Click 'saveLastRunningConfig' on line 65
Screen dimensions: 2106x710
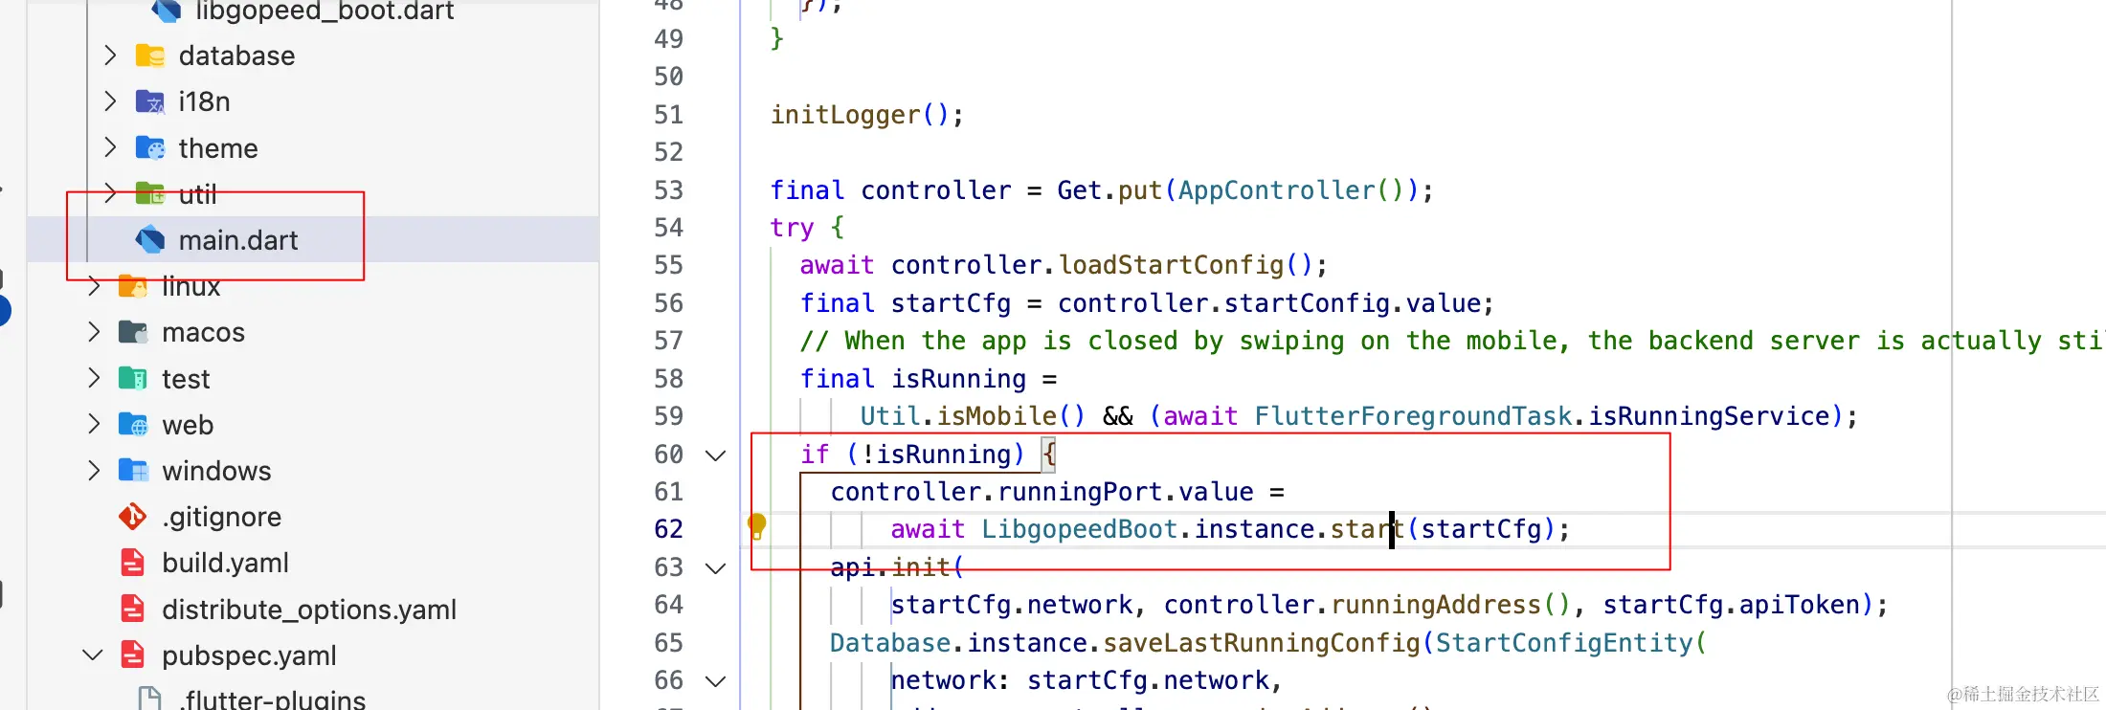(1262, 643)
